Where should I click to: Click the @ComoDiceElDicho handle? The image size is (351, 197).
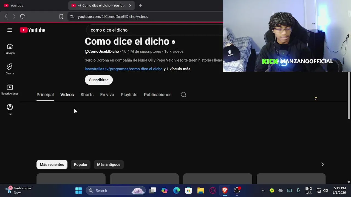tap(102, 51)
